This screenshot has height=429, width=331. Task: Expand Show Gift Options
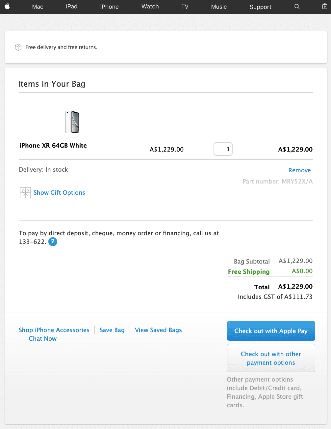[x=59, y=193]
